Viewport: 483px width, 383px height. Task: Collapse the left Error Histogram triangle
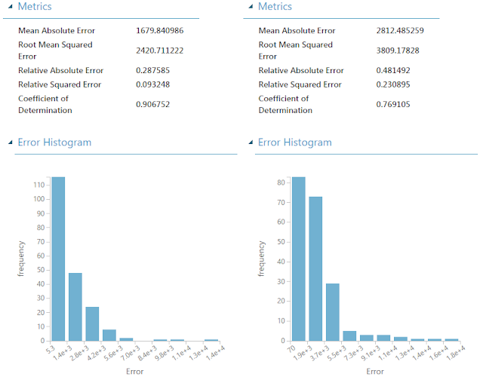(10, 142)
